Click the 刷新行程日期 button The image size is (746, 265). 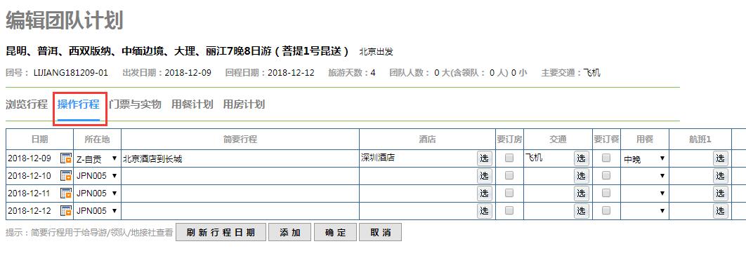coord(221,233)
